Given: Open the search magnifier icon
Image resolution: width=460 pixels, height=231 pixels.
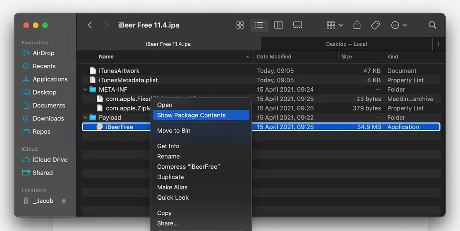Looking at the screenshot, I should point(432,25).
